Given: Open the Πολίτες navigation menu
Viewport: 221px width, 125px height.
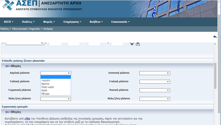Looking at the screenshot, I should (x=28, y=22).
